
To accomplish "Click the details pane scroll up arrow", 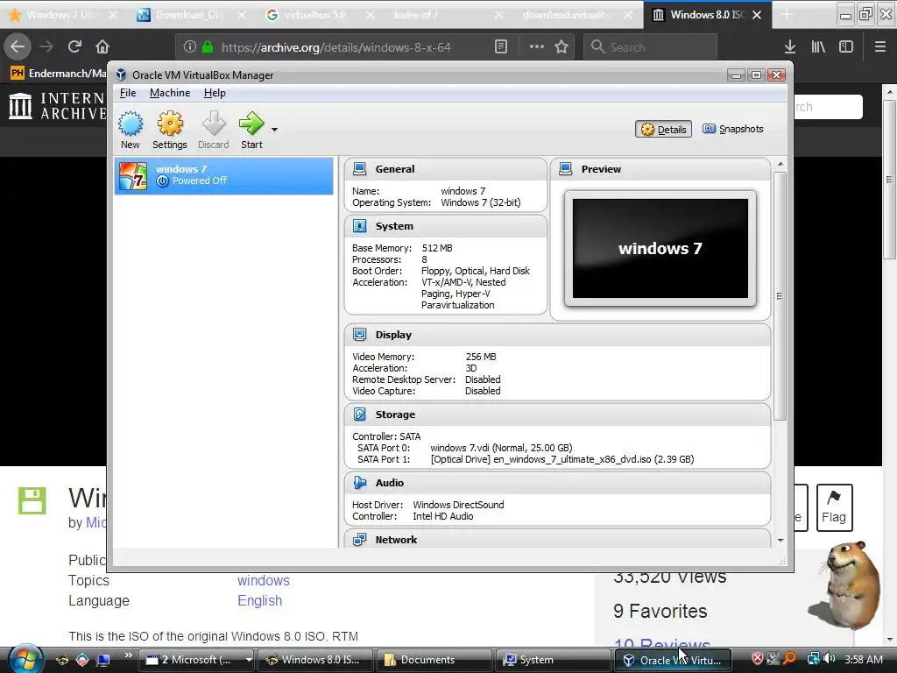I will point(780,164).
